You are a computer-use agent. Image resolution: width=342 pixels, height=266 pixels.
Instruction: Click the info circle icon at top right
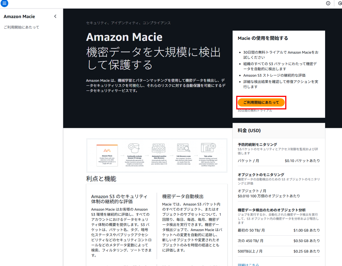pyautogui.click(x=328, y=3)
